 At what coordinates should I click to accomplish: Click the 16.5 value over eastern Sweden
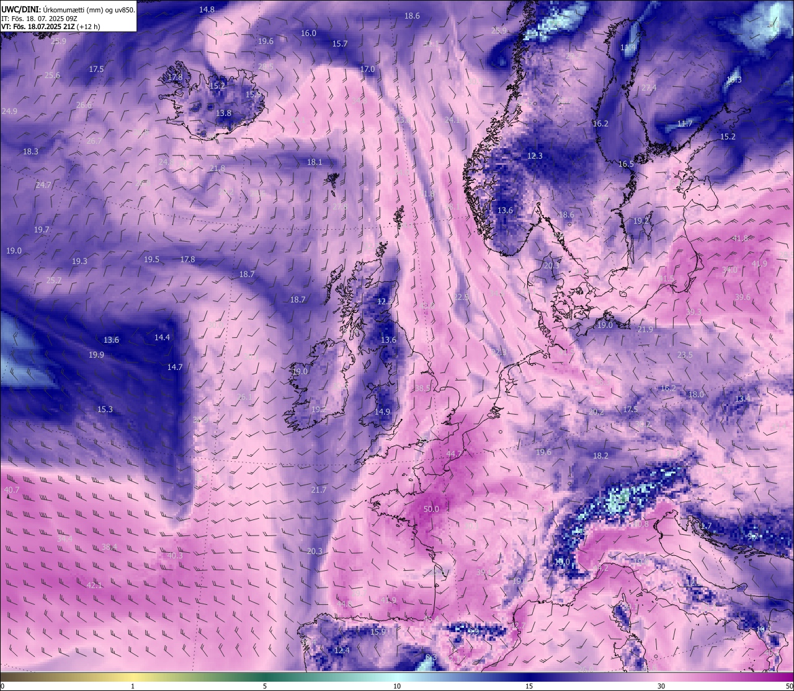pyautogui.click(x=626, y=164)
